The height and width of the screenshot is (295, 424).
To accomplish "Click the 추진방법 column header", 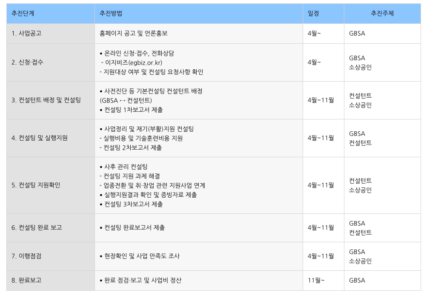I will click(x=199, y=14).
